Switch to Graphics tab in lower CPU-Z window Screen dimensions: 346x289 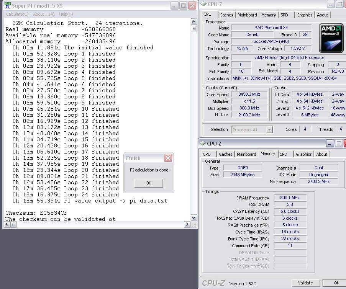click(x=303, y=154)
